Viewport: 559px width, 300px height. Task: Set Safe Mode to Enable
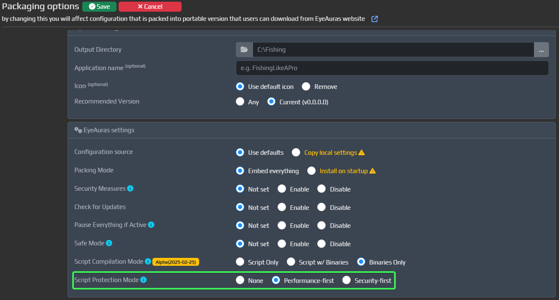(282, 244)
